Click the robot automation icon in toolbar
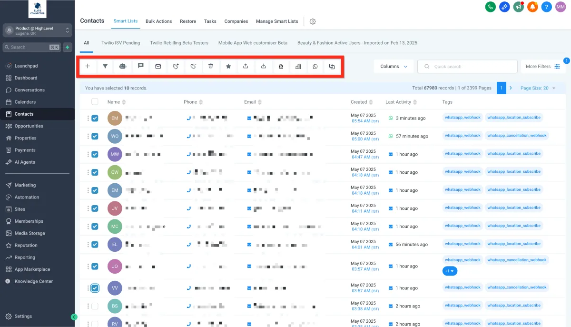Image resolution: width=571 pixels, height=327 pixels. pyautogui.click(x=123, y=67)
